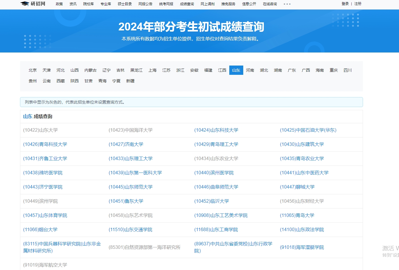Select 西藏 province tab

coord(60,81)
